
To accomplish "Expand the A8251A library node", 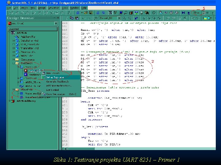I will [10, 101].
